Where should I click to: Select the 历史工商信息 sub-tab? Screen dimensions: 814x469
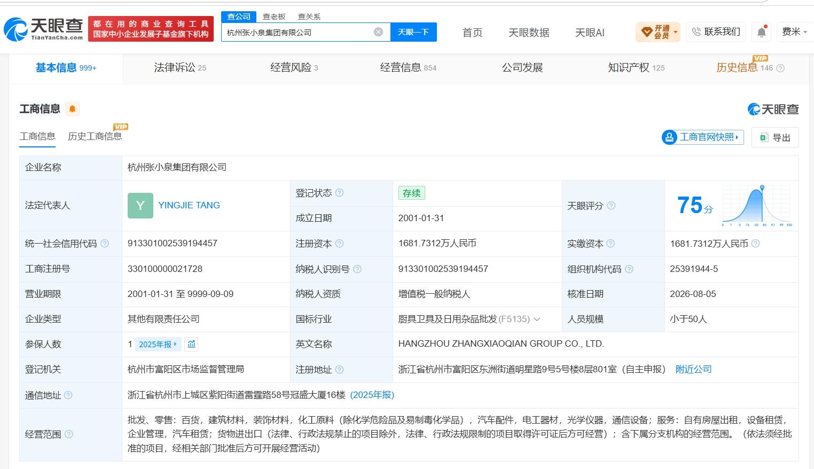point(95,136)
